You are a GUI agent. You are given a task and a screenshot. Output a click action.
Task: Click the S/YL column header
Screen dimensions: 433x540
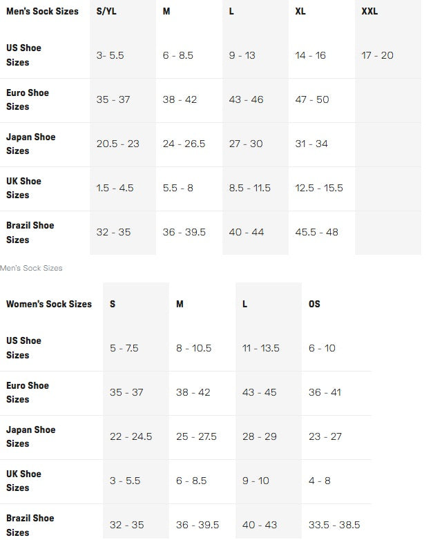(x=106, y=12)
